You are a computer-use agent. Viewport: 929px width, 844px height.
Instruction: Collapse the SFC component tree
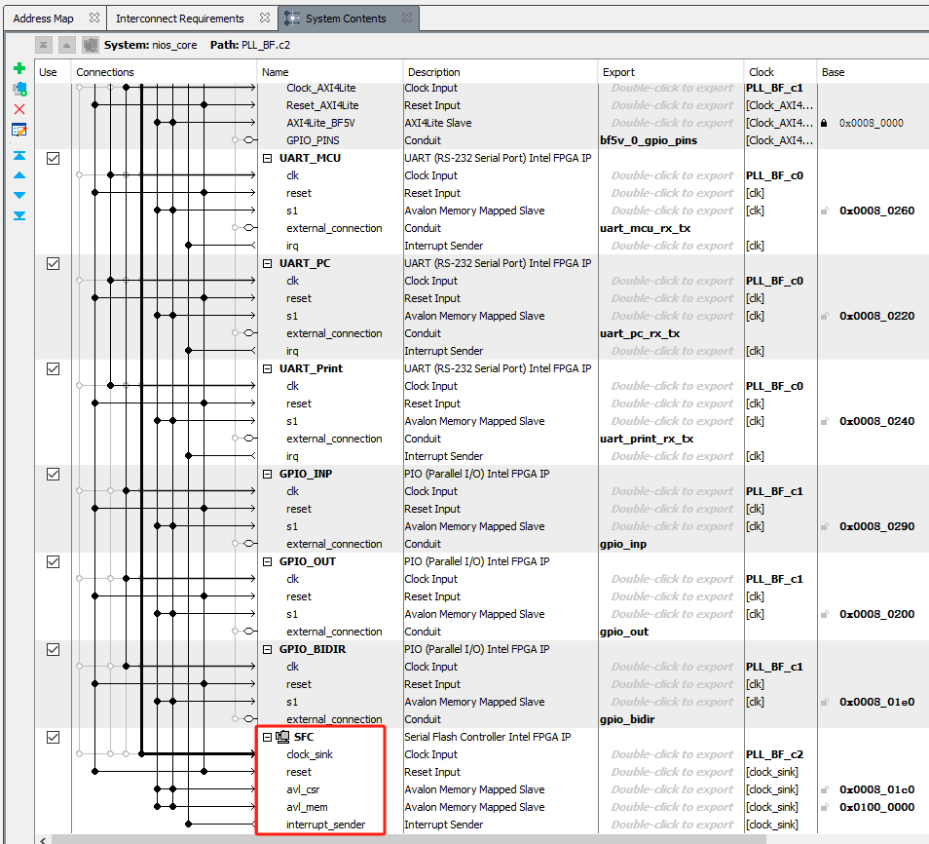(267, 737)
